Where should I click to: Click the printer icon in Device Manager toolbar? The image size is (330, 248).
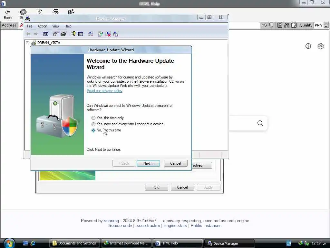pyautogui.click(x=63, y=34)
